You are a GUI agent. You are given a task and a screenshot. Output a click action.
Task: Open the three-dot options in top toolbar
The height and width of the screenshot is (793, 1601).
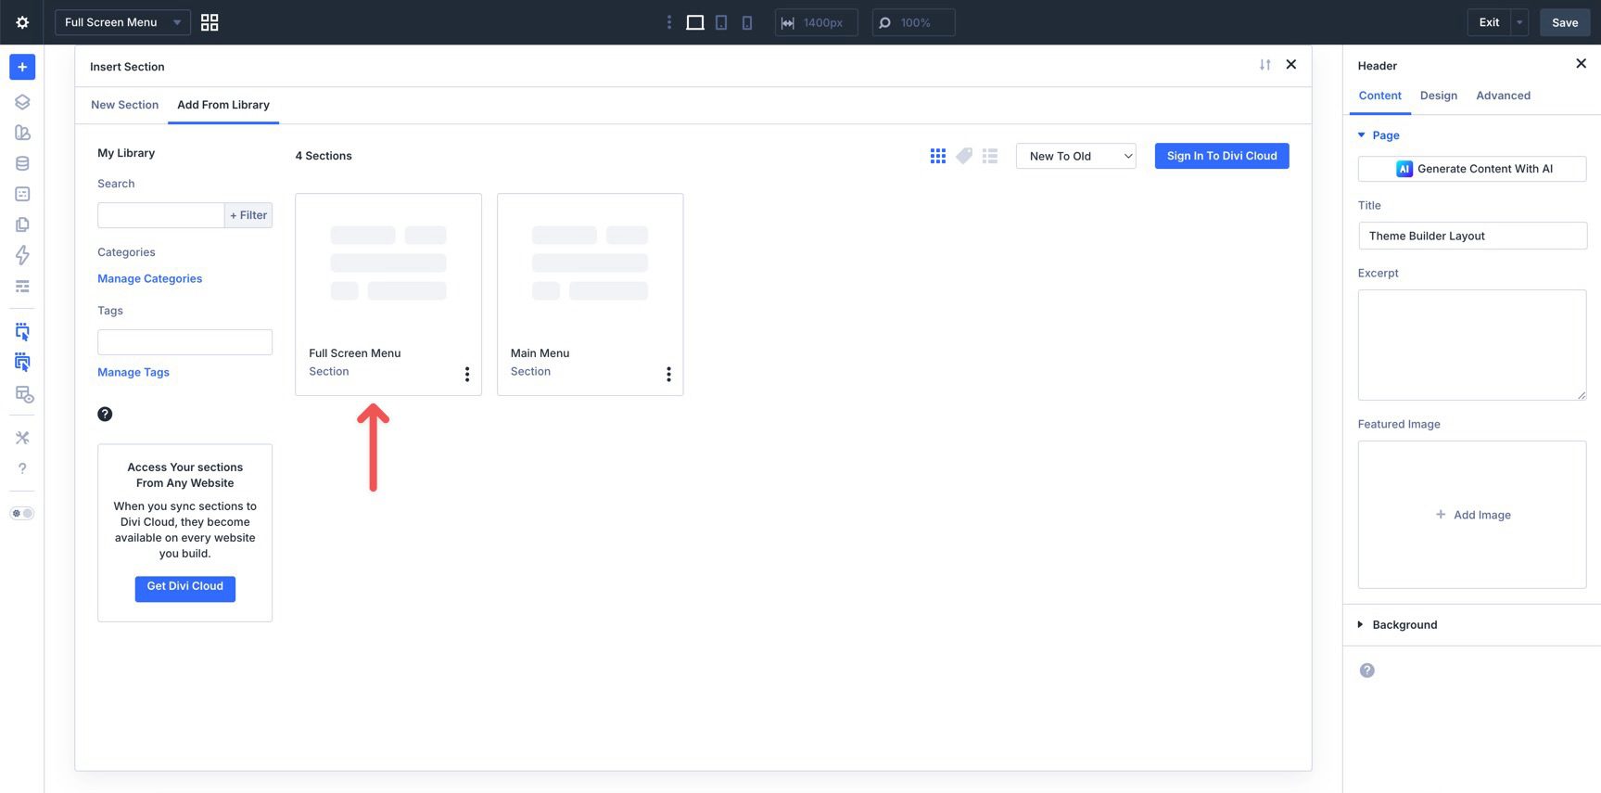(669, 22)
